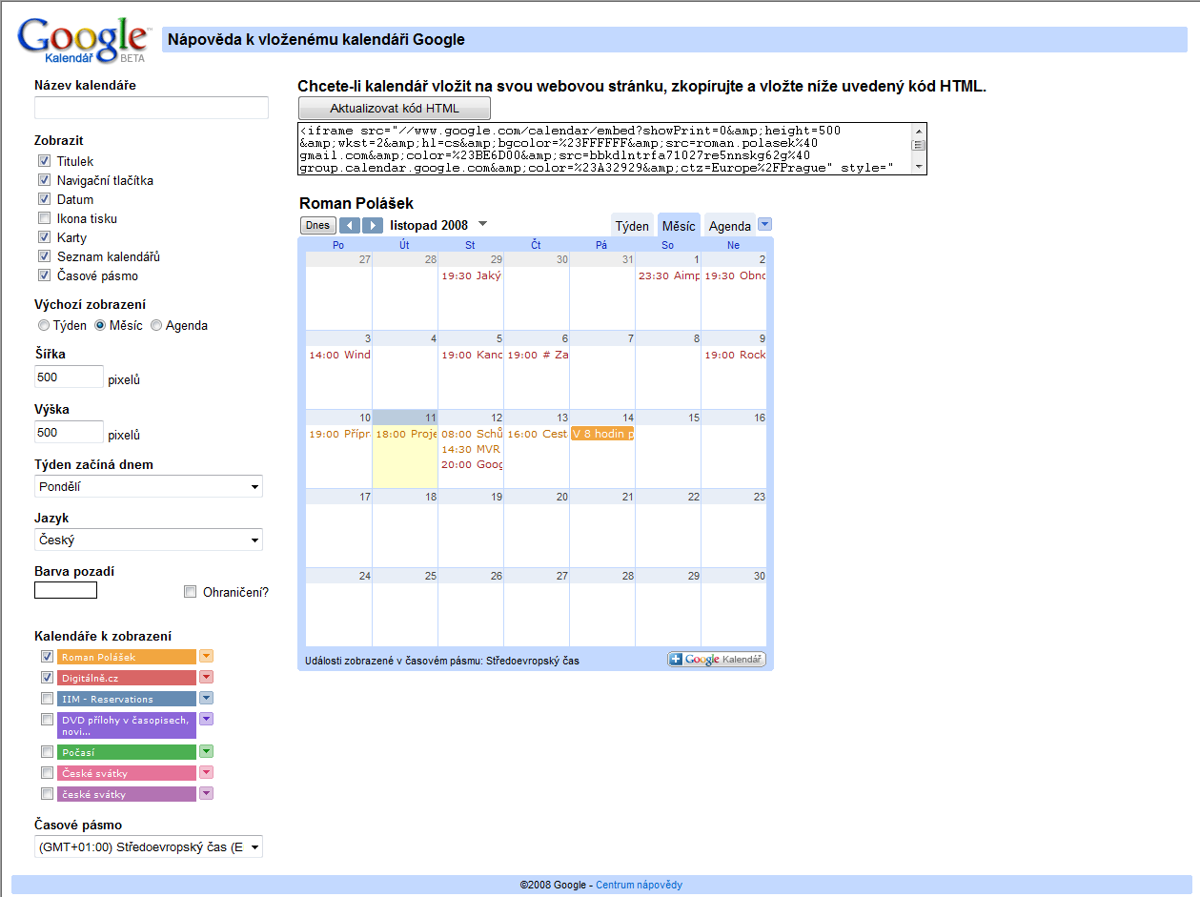Open the 19:00 Kanc event on the 5th
This screenshot has width=1200, height=897.
tap(471, 356)
